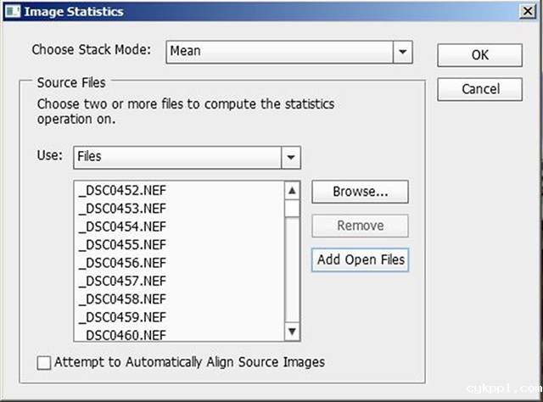This screenshot has height=402, width=543.
Task: Select the _DSC0459.NEF file entry
Action: [x=120, y=317]
